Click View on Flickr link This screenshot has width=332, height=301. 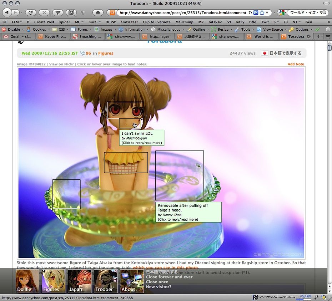coord(61,64)
